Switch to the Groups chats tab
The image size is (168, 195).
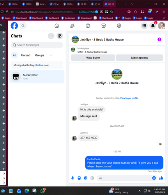coord(39,55)
